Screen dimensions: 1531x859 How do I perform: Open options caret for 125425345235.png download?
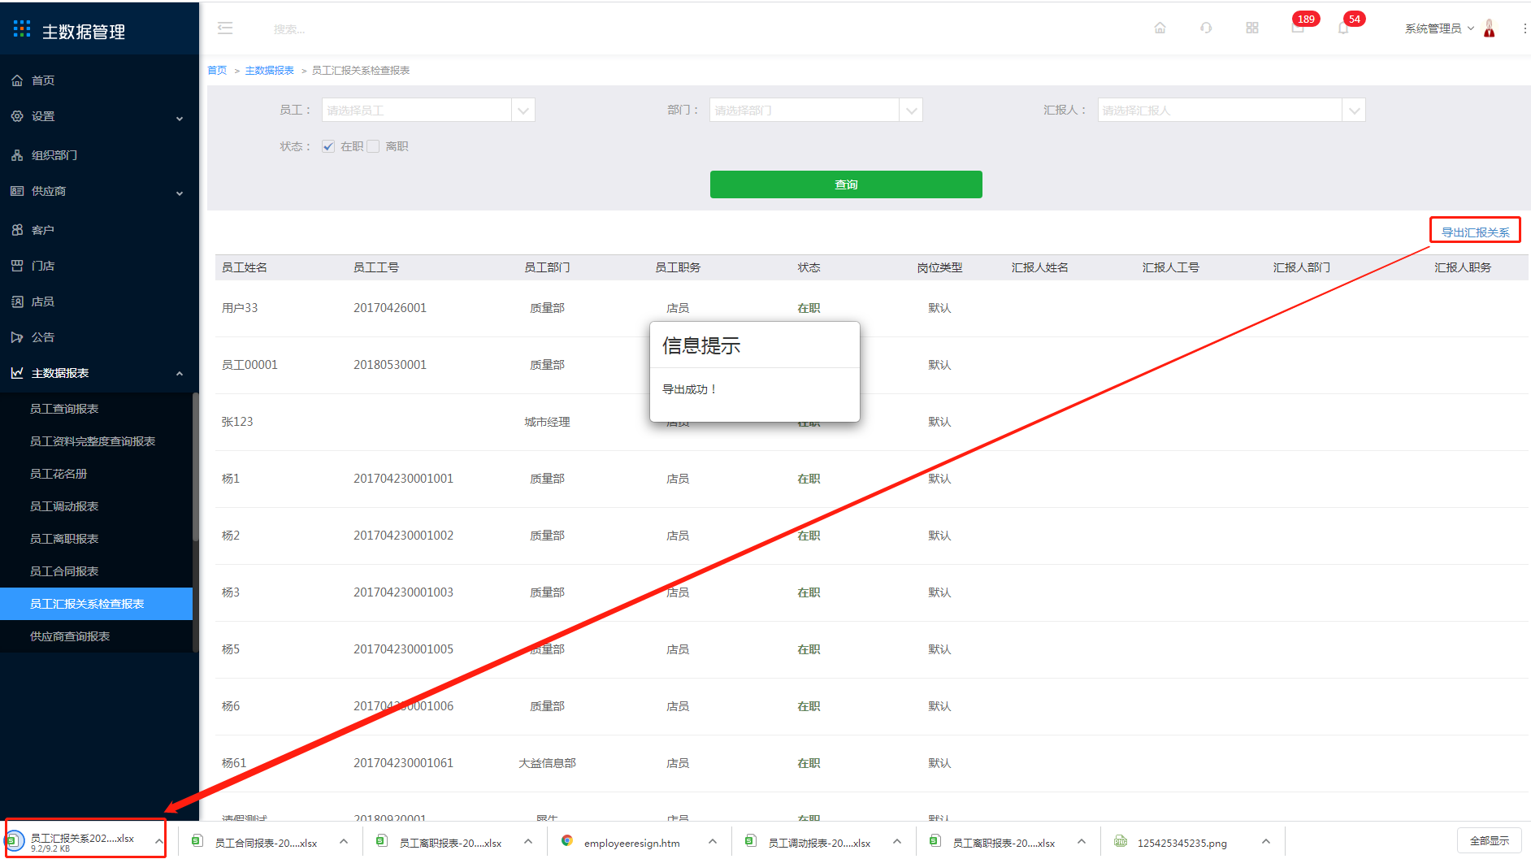[x=1266, y=841]
